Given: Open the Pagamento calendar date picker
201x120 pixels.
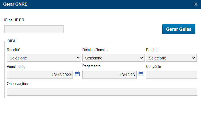Looking at the screenshot, I should (x=141, y=74).
